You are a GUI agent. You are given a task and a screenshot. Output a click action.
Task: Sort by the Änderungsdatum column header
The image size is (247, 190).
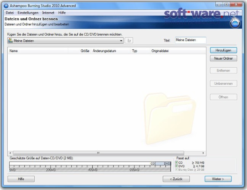point(111,51)
